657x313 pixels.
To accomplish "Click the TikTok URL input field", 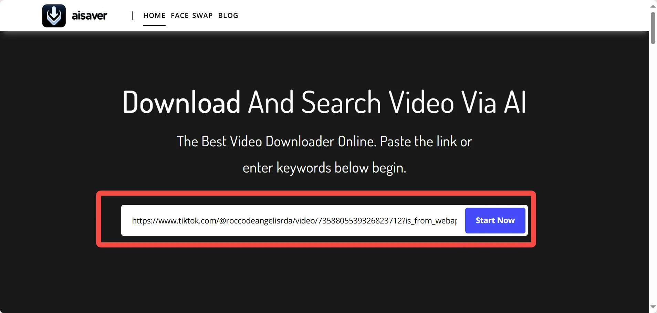I will coord(294,220).
